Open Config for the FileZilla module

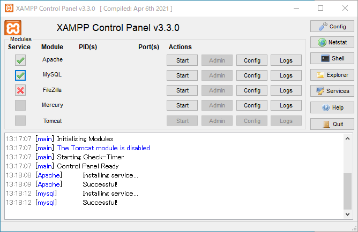252,90
